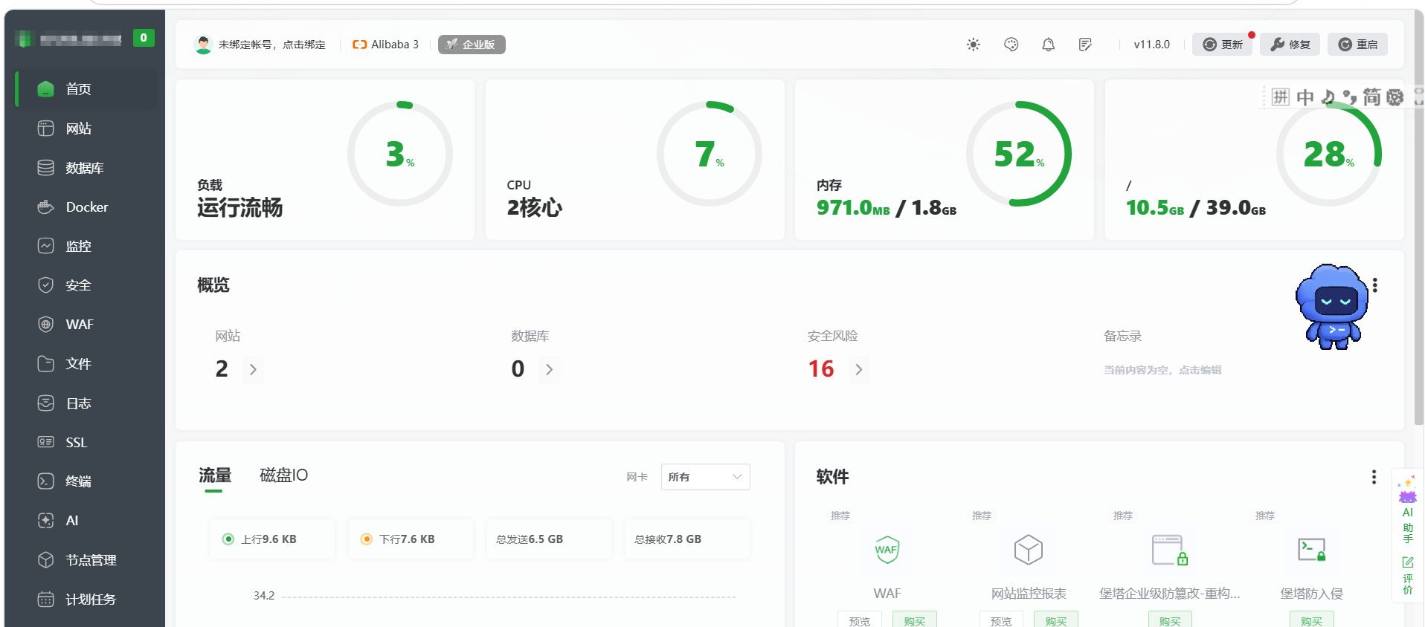Open the theme palette icon
The width and height of the screenshot is (1425, 627).
pos(1011,45)
